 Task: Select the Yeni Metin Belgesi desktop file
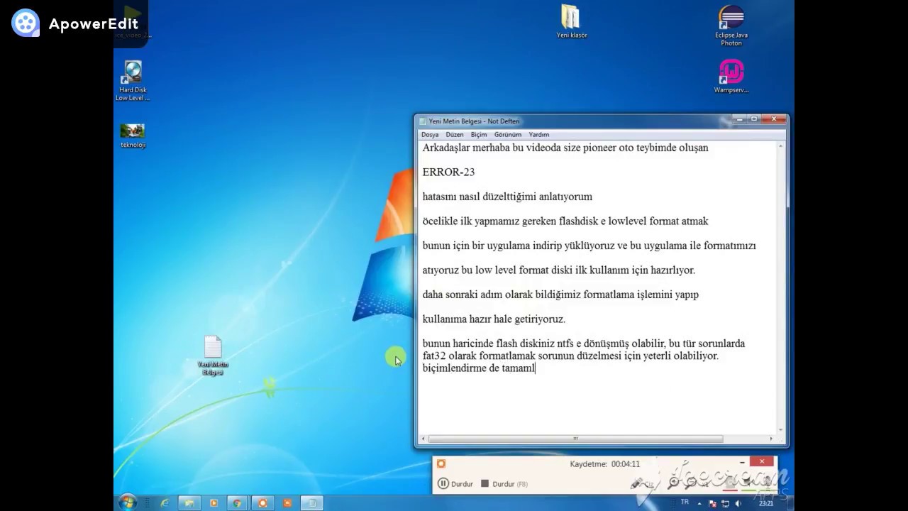coord(213,356)
